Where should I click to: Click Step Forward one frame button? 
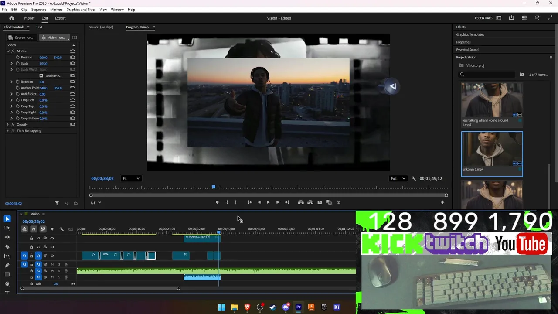pos(277,202)
